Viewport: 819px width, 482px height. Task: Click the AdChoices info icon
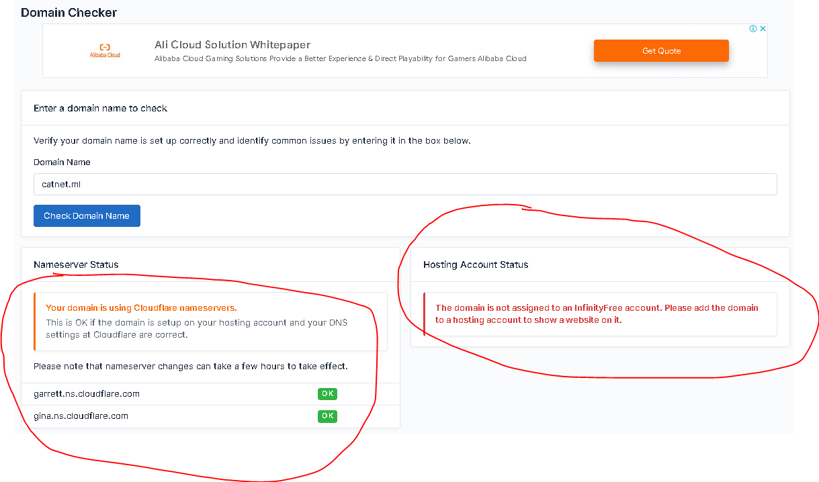point(753,29)
